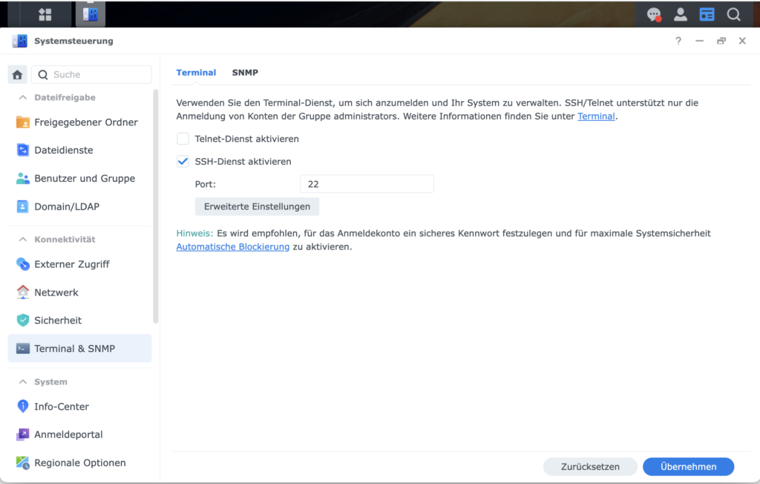Viewport: 760px width, 484px height.
Task: Open Externer Zugriff settings
Action: pyautogui.click(x=79, y=264)
